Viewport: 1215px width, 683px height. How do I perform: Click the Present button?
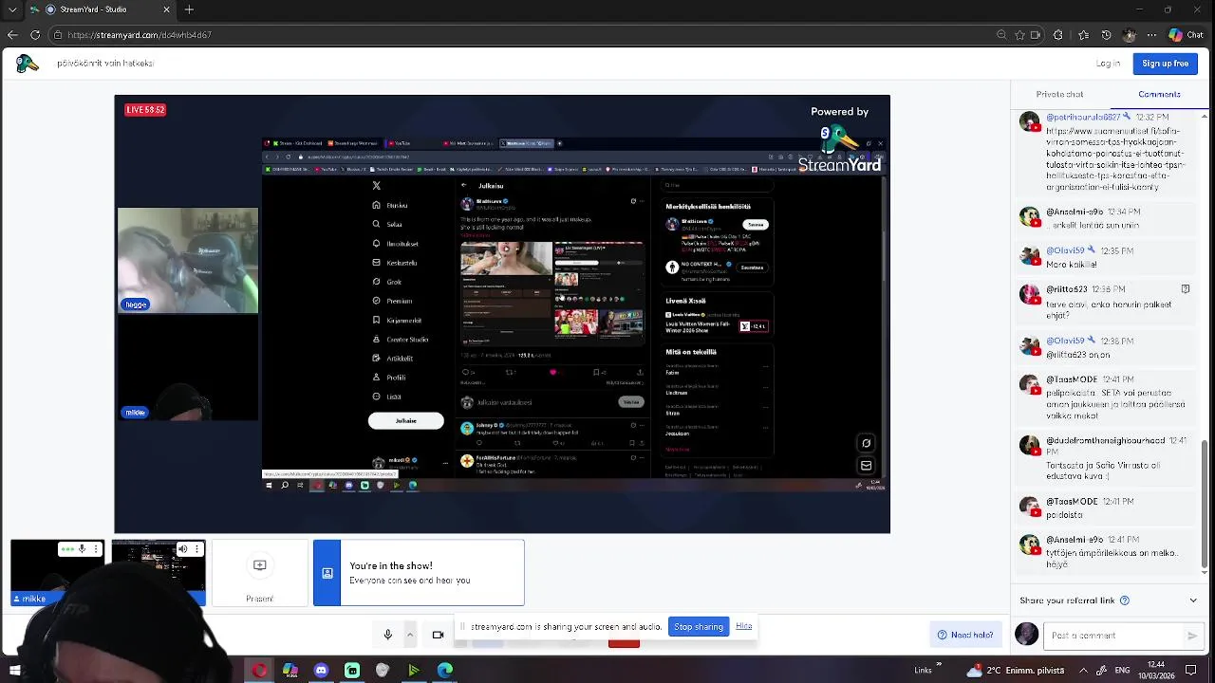pos(260,573)
